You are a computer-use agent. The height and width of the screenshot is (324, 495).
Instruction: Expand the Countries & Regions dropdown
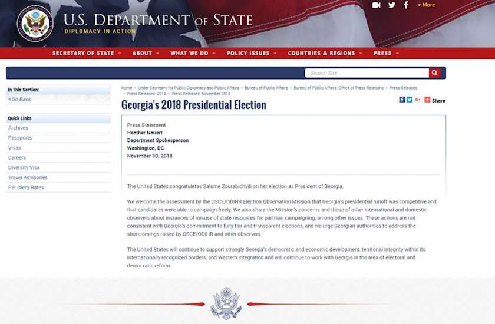point(325,53)
